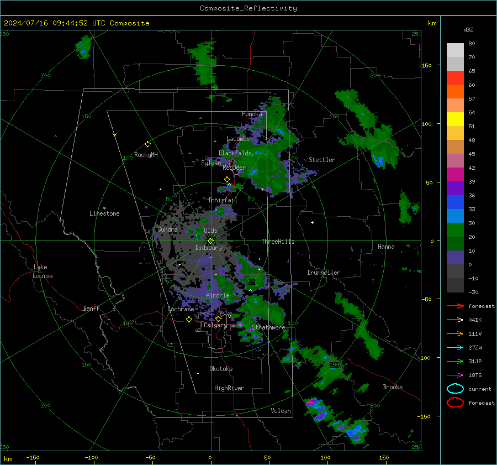Screen dimensions: 497x465
Task: Click the Lake Louise label
Action: tap(43, 271)
